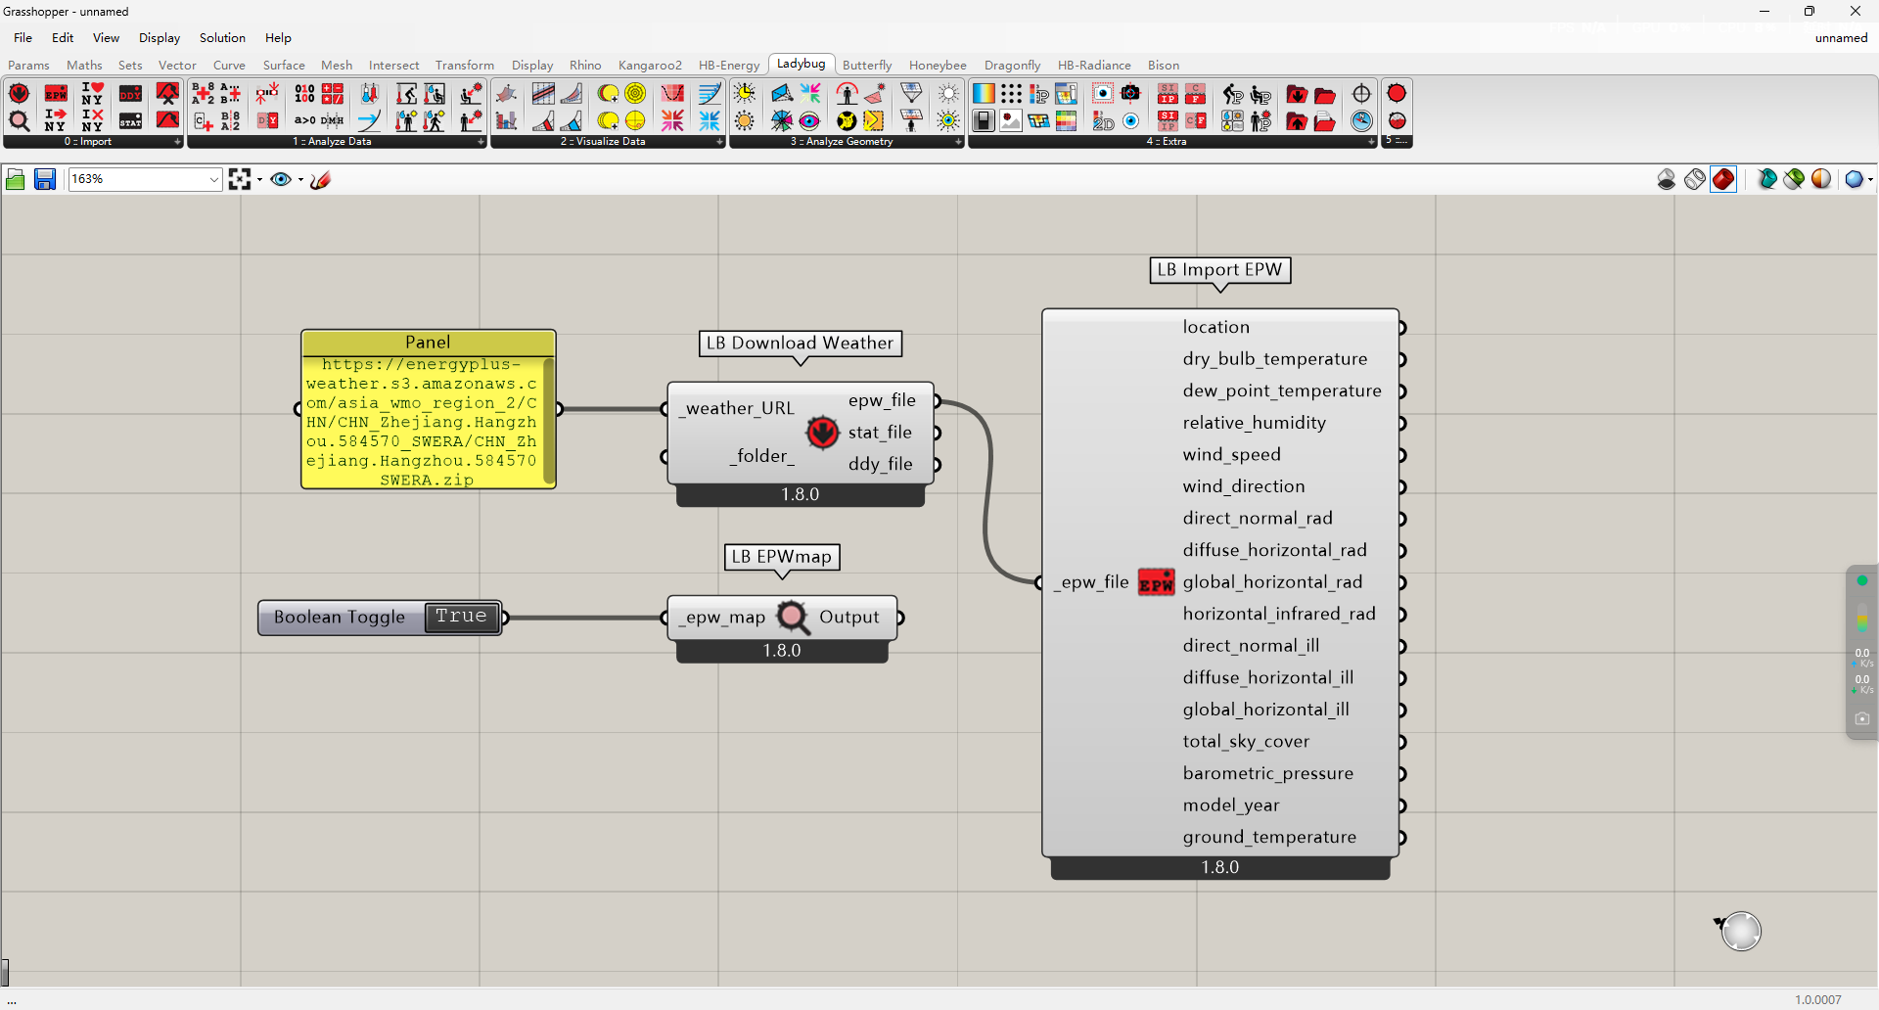
Task: Switch to wireframe preview mode
Action: [1695, 179]
